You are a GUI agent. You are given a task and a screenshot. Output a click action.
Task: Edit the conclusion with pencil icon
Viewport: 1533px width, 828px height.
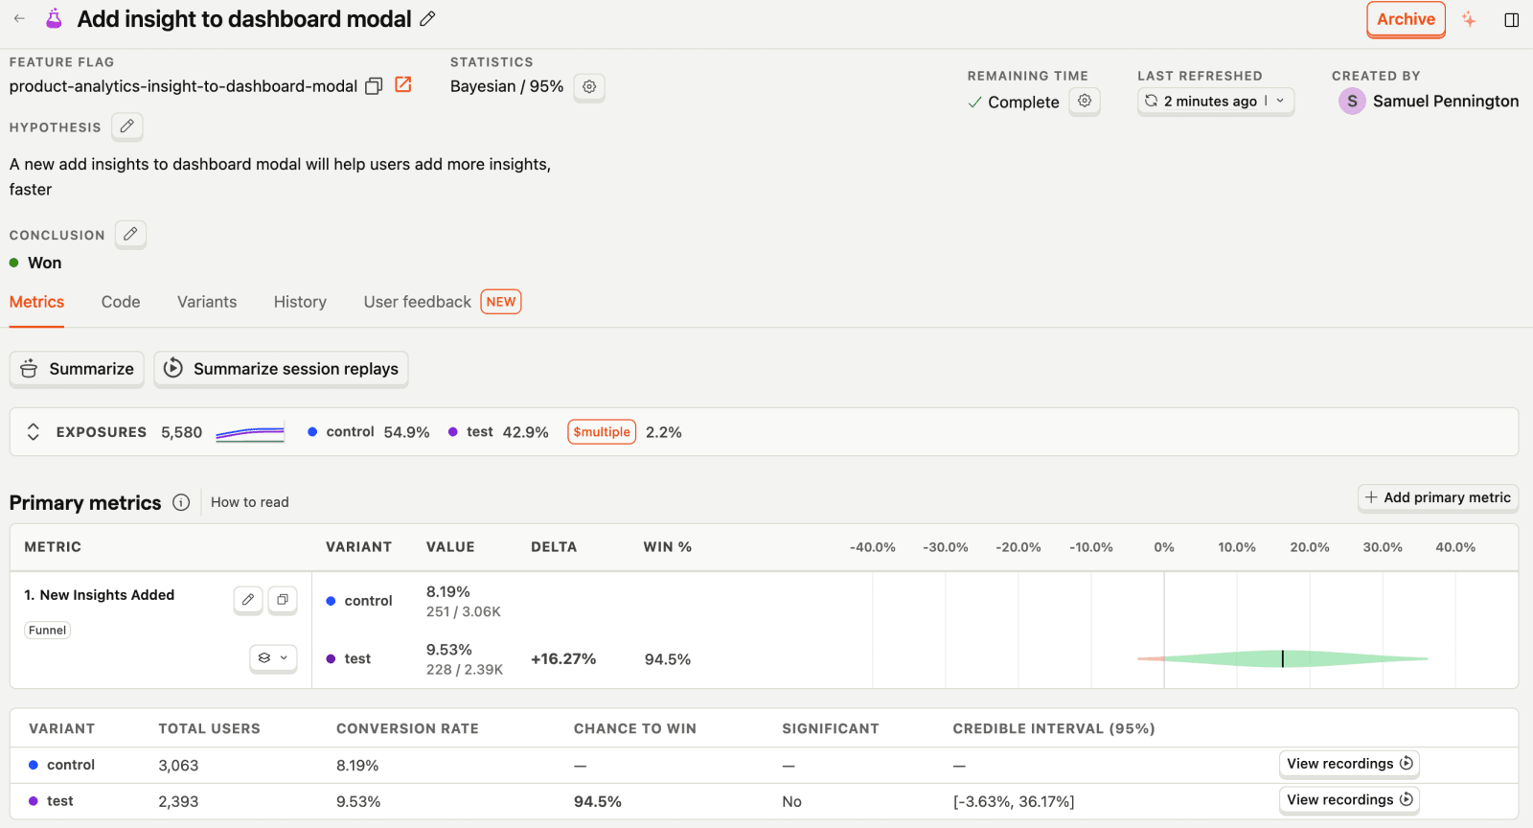pos(130,234)
